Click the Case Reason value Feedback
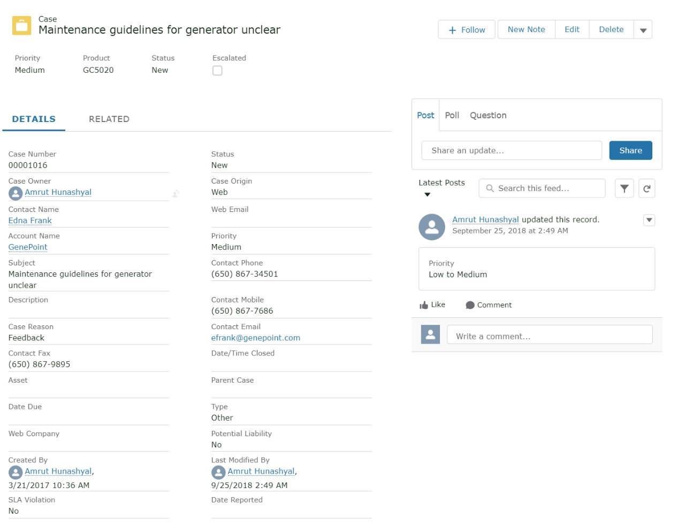Image resolution: width=685 pixels, height=525 pixels. [26, 338]
